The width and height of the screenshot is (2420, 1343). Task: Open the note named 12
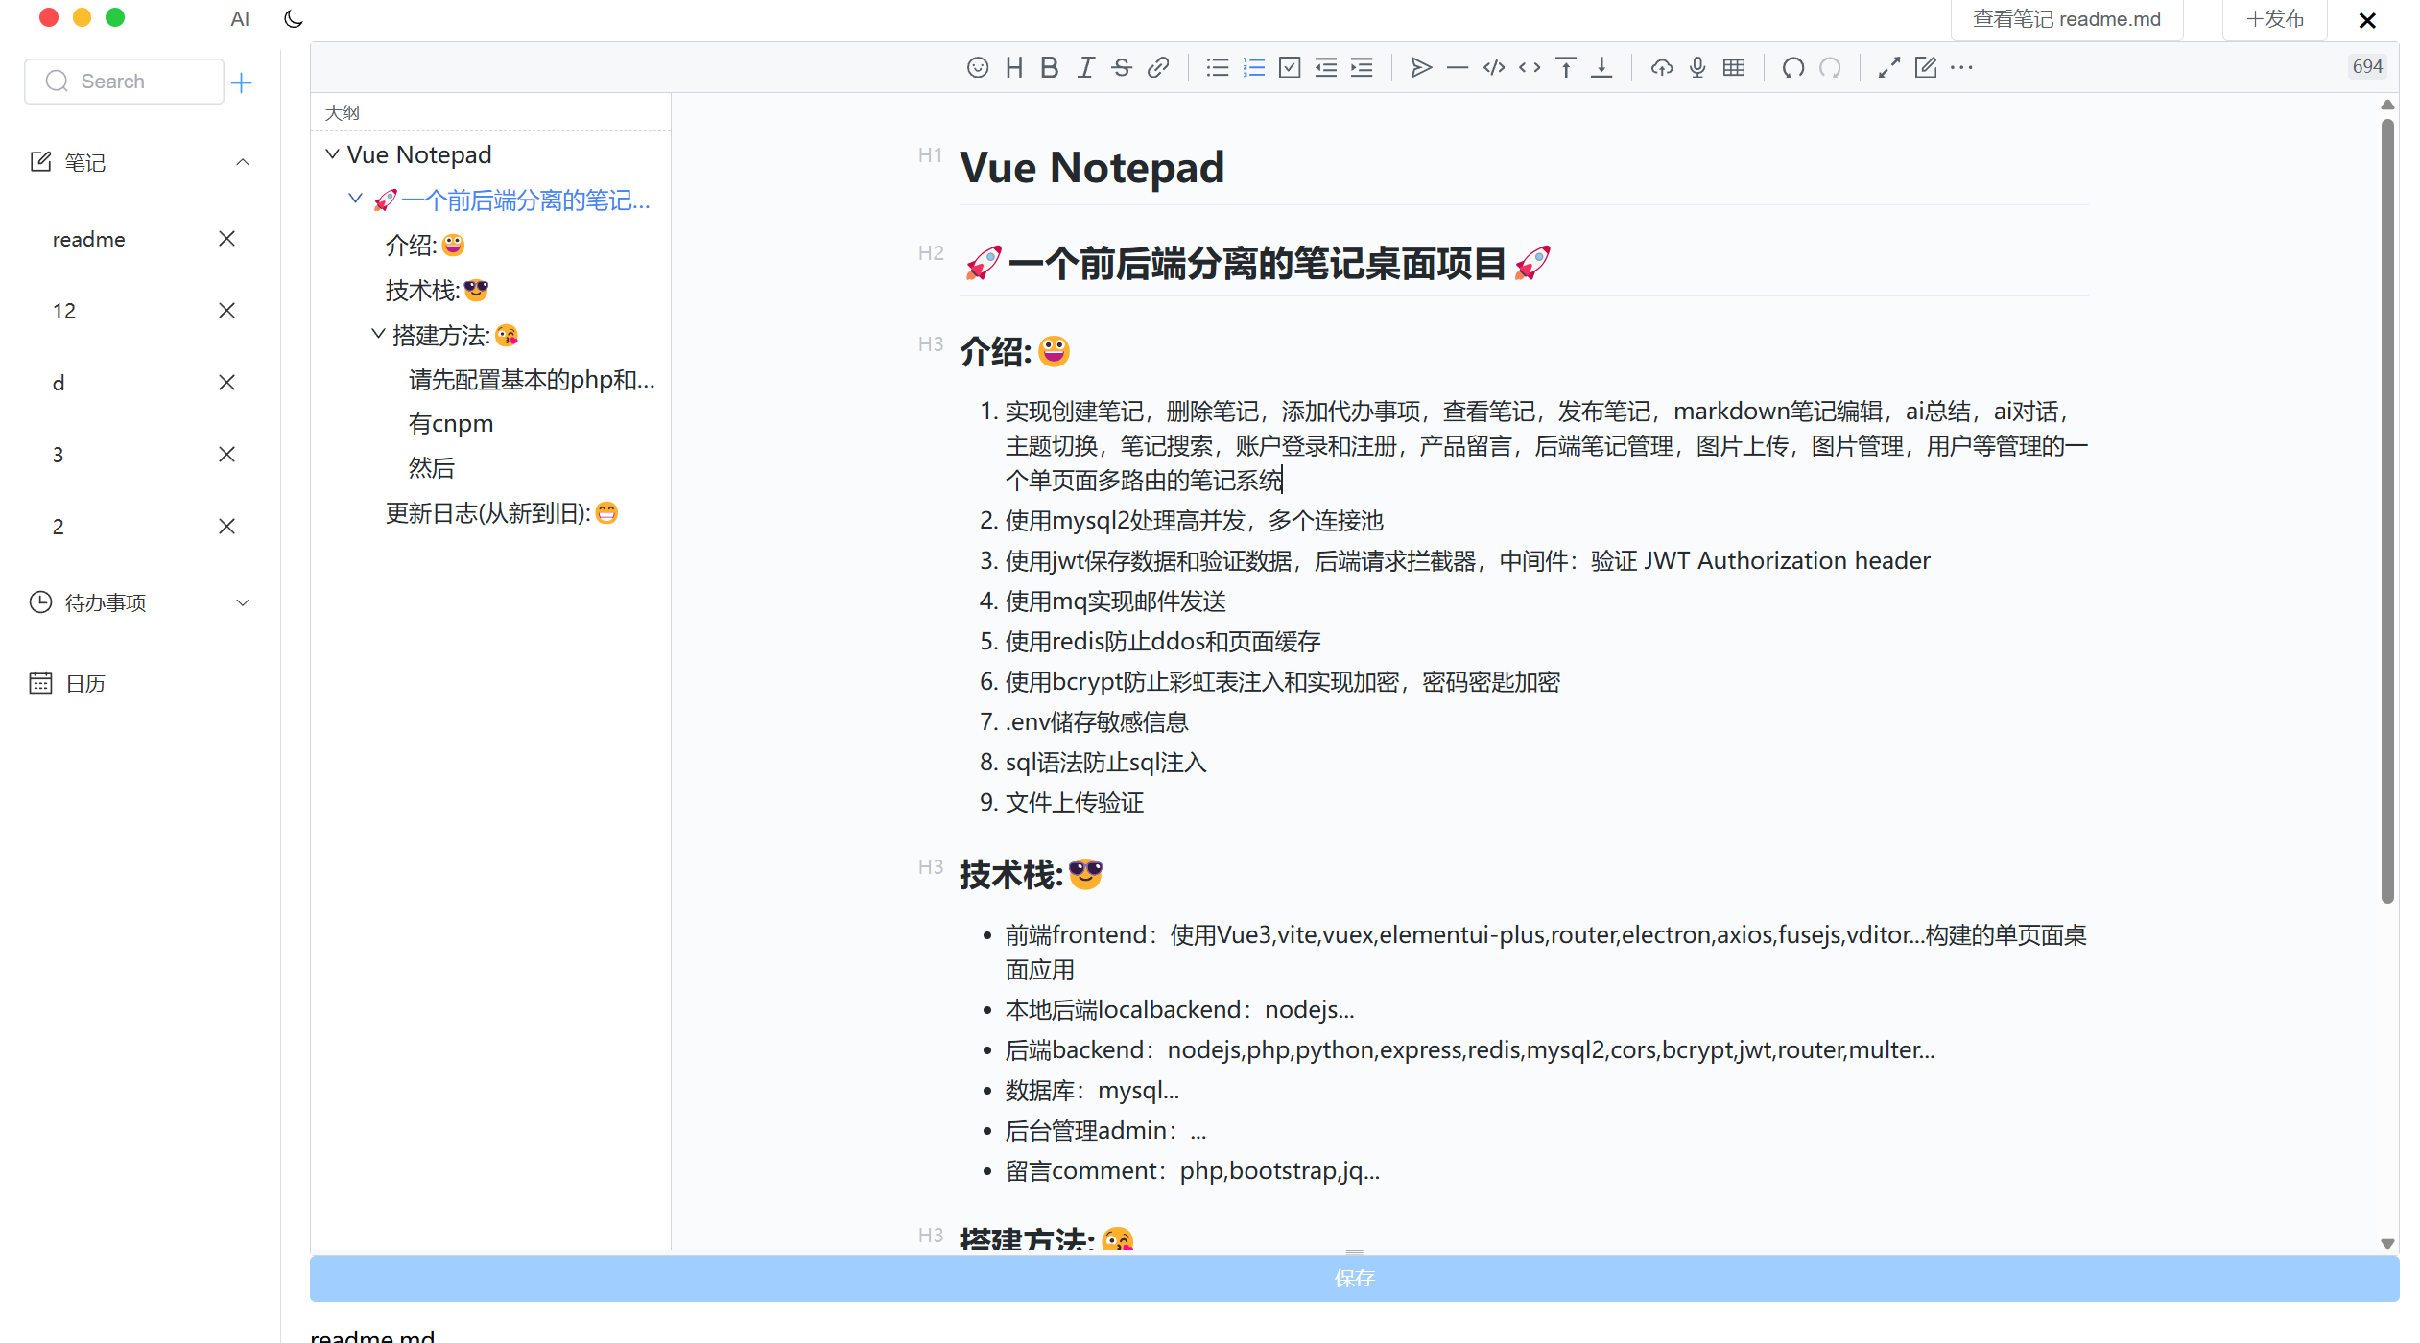[x=64, y=311]
